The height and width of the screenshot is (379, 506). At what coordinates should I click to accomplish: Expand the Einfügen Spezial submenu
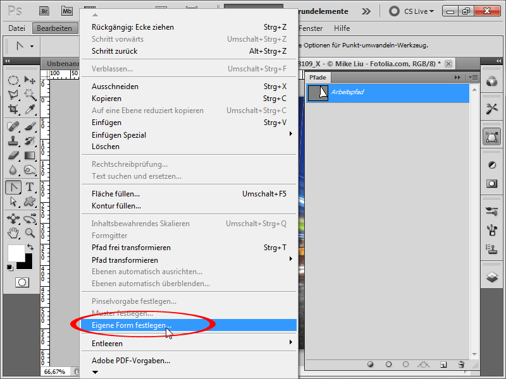click(290, 134)
